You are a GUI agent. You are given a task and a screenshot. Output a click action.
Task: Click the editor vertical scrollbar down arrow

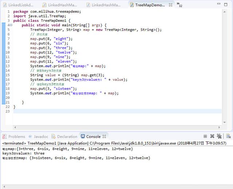pyautogui.click(x=225, y=122)
